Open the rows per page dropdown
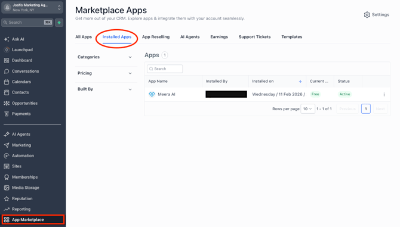 pyautogui.click(x=307, y=109)
